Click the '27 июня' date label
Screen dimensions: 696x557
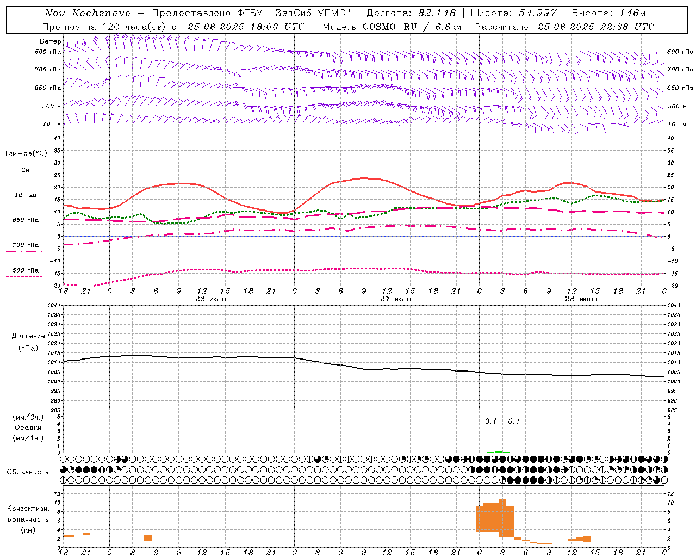[x=396, y=299]
